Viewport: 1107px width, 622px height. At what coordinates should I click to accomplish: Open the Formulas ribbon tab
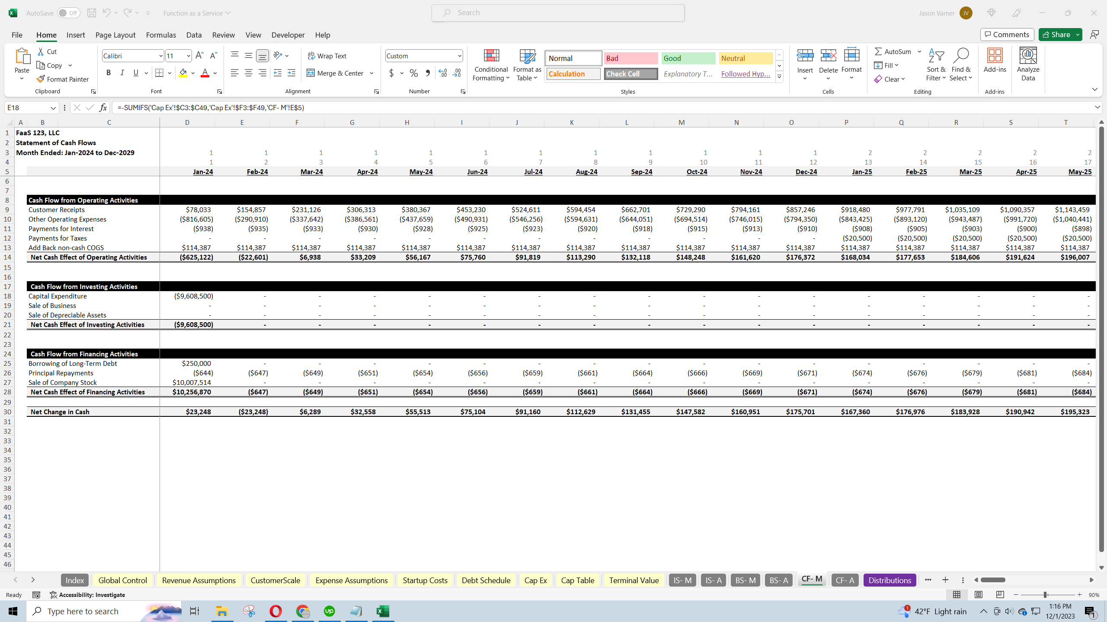tap(161, 35)
